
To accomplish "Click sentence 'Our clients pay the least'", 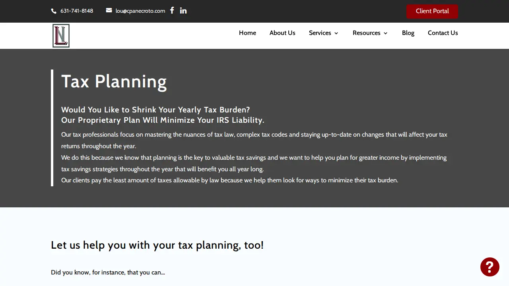I will tap(229, 180).
